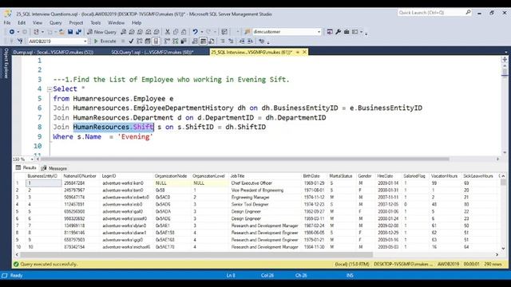Viewport: 511px width, 287px height.
Task: Switch output to Results to File
Action: click(211, 41)
